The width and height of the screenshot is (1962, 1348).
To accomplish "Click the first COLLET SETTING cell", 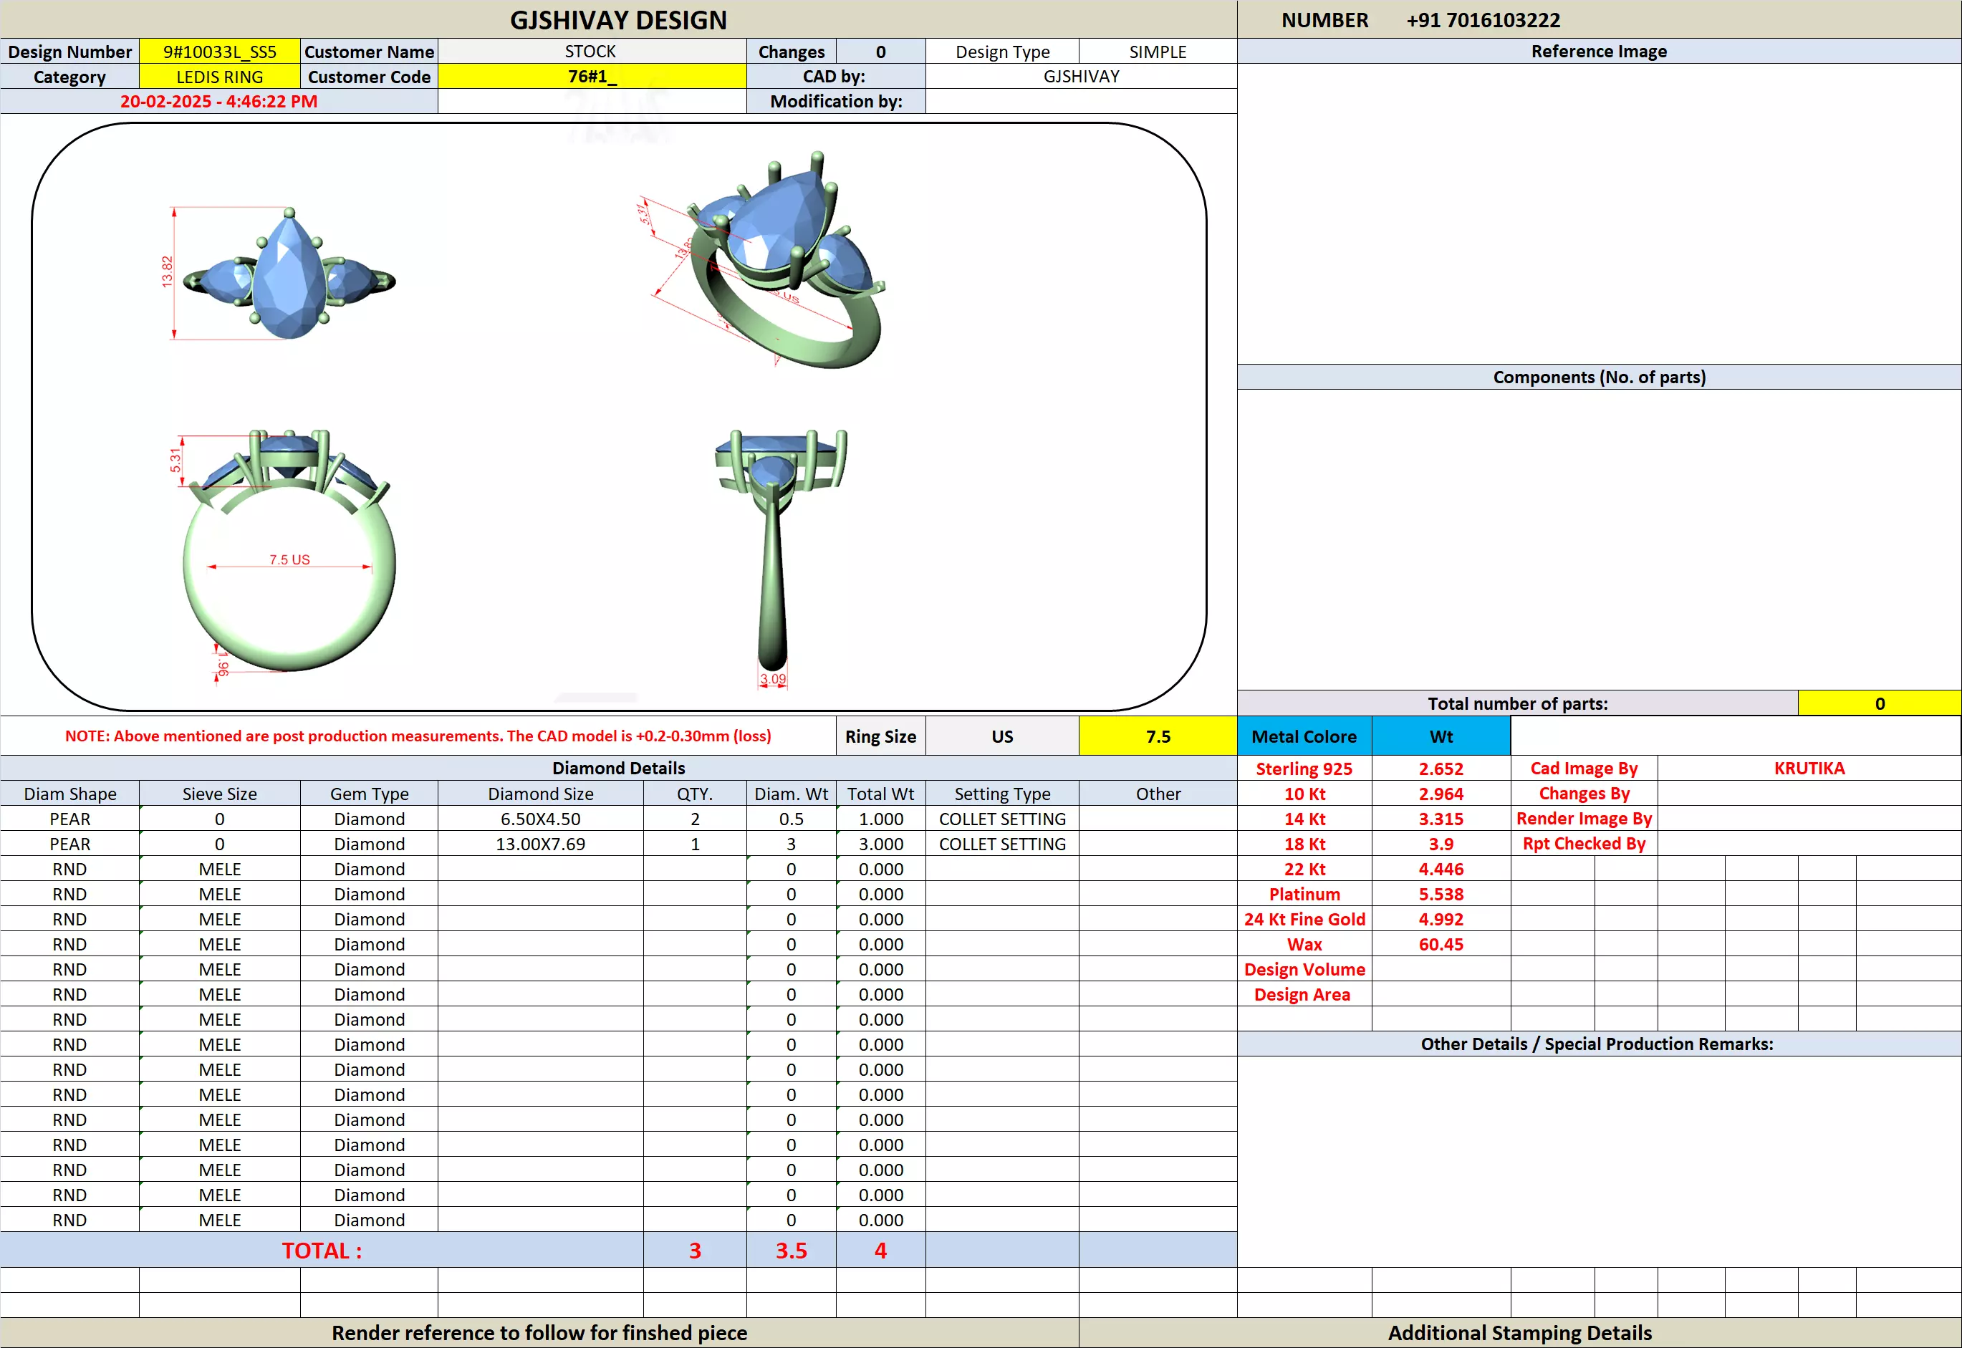I will click(1001, 819).
